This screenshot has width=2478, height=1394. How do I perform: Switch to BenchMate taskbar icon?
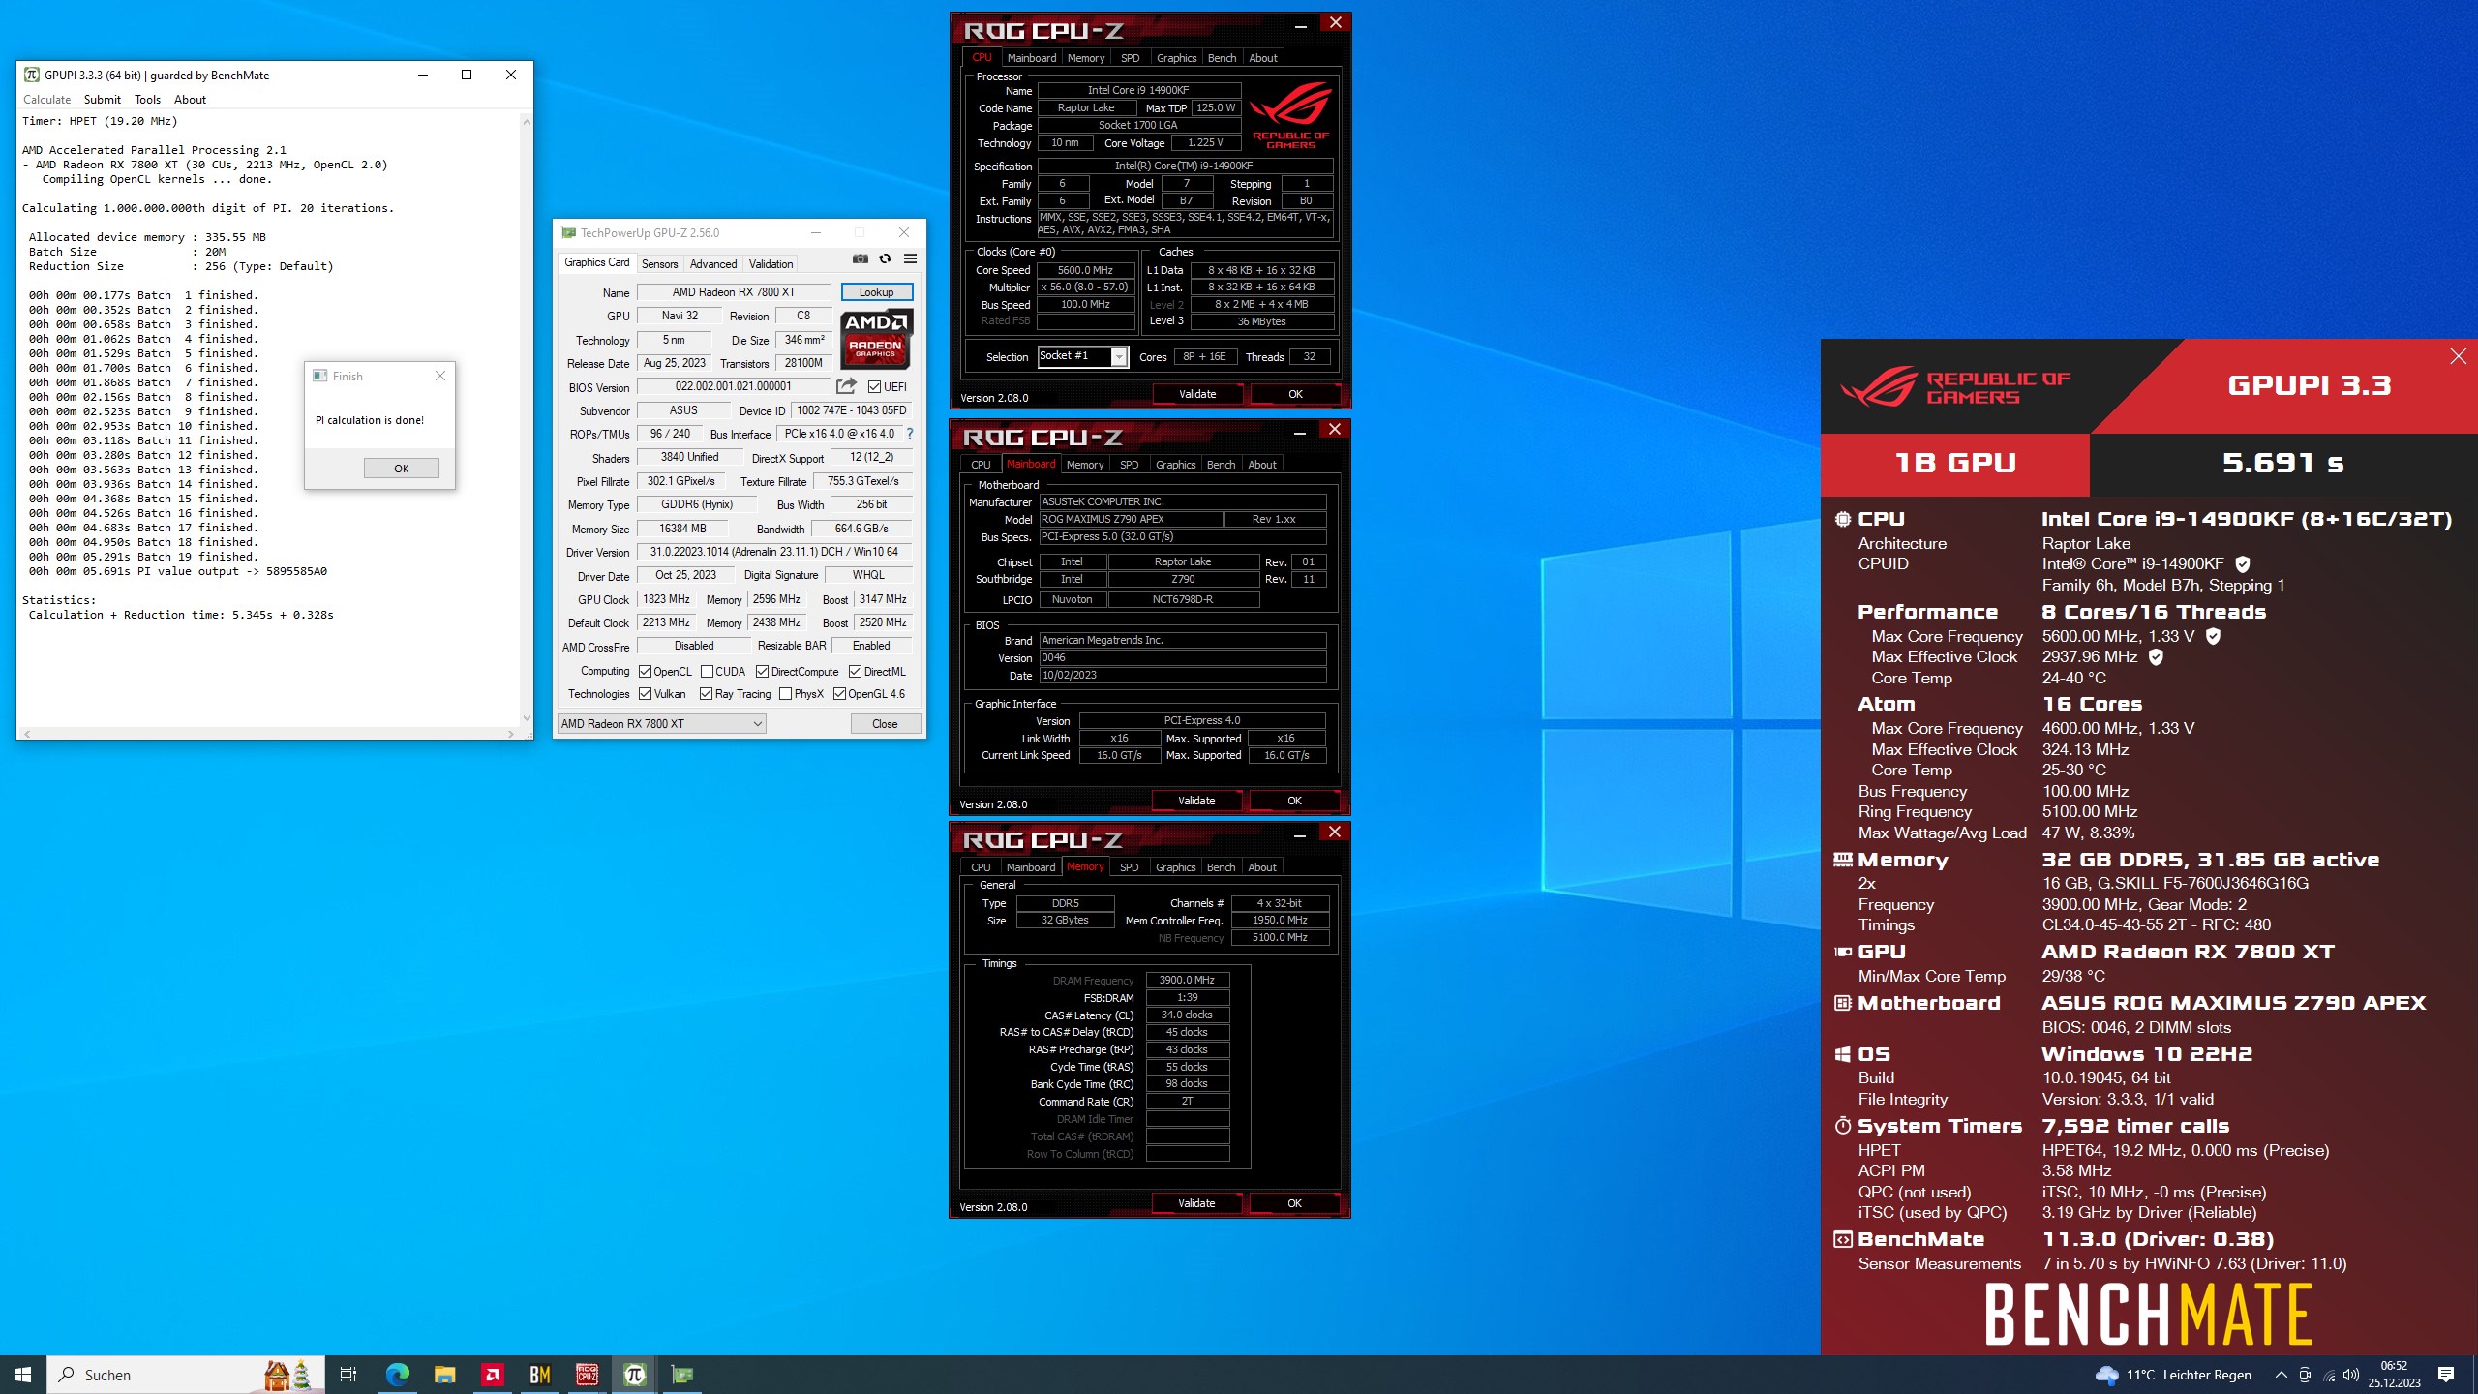[539, 1375]
